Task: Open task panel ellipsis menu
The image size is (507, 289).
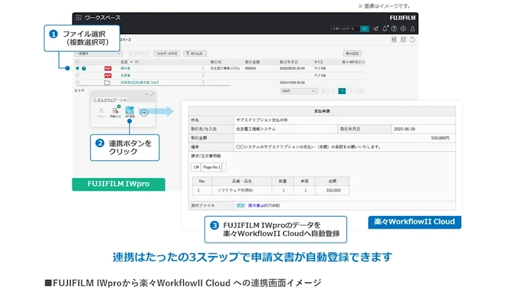Action: pos(147,94)
